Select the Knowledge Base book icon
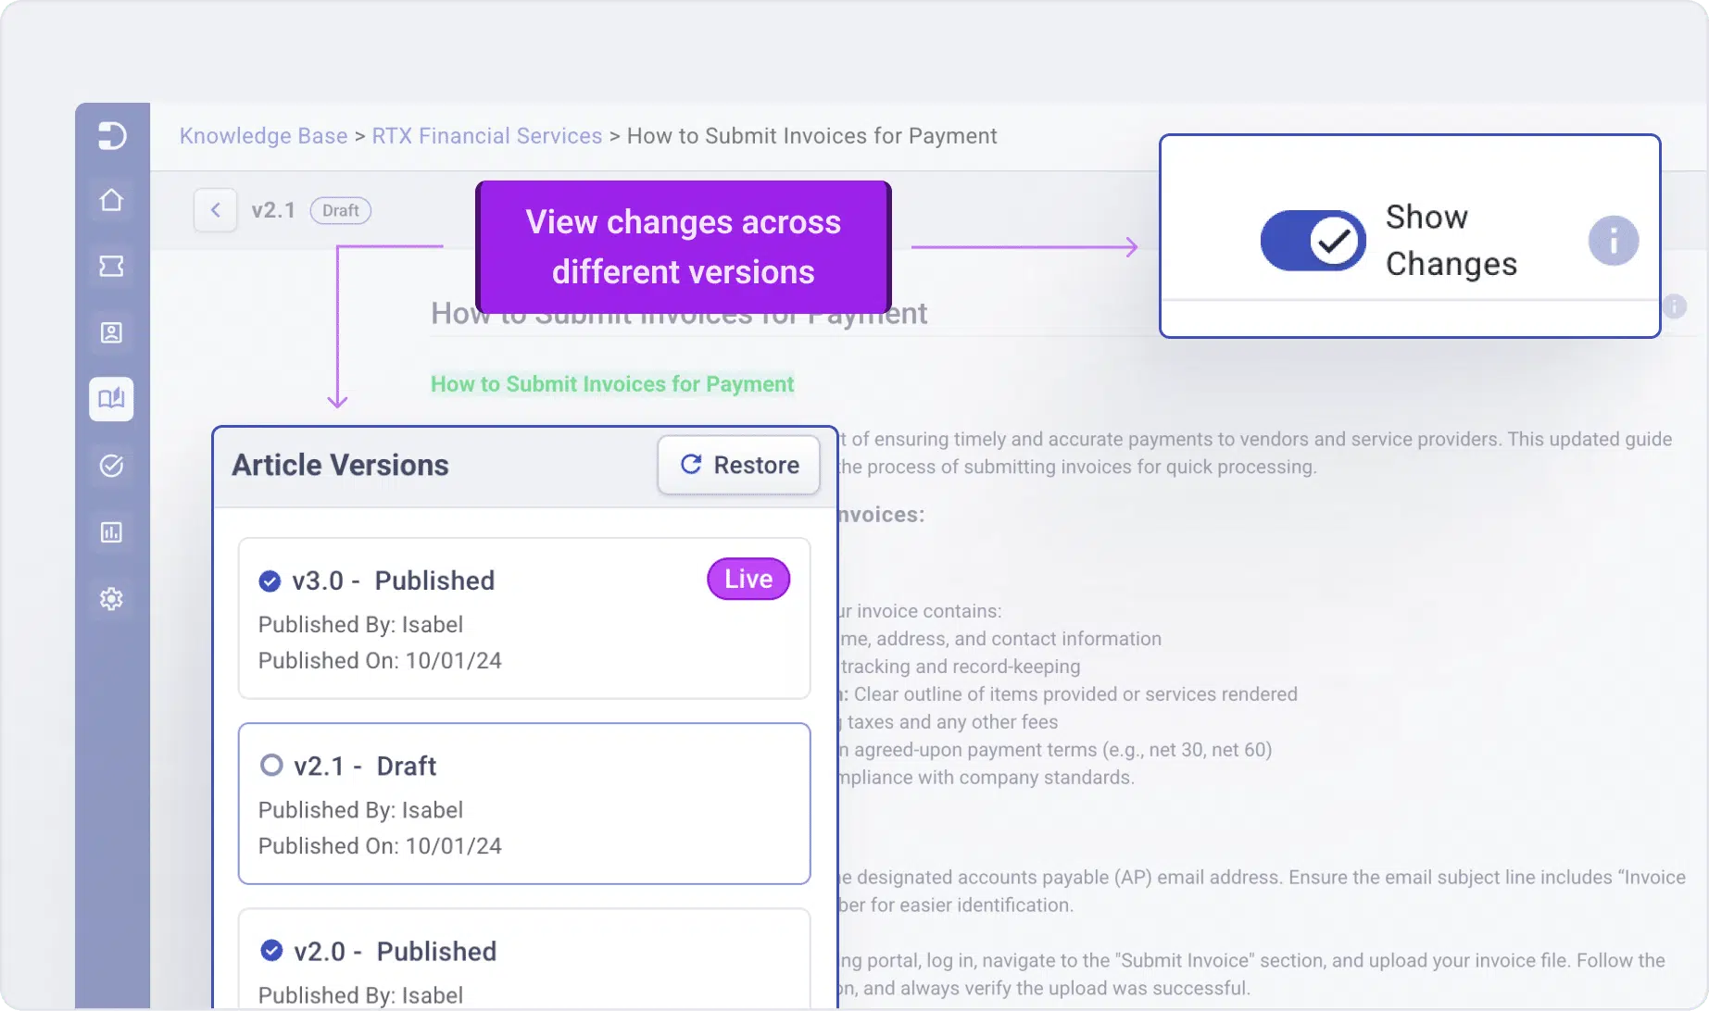This screenshot has width=1709, height=1011. coord(111,399)
